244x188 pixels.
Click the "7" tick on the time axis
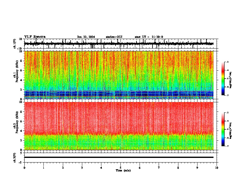pos(159,168)
